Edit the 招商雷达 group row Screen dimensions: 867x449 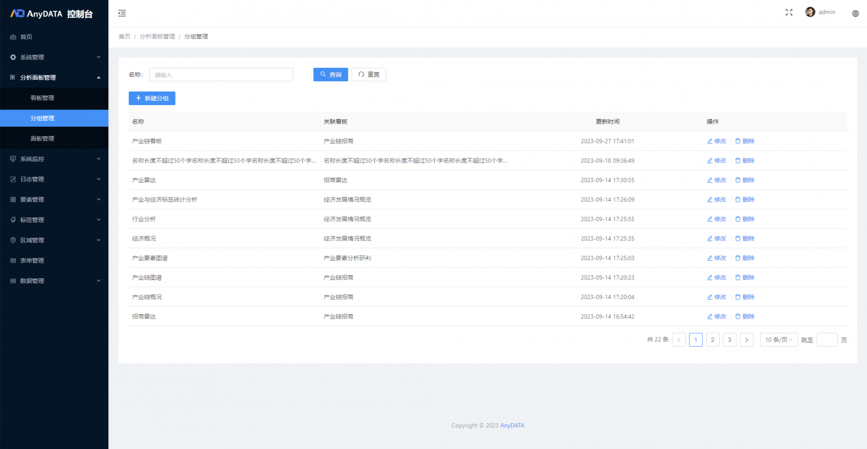716,316
